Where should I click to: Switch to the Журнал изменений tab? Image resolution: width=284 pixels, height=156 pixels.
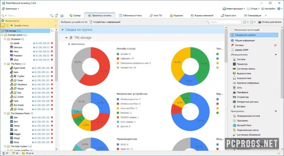[202, 16]
